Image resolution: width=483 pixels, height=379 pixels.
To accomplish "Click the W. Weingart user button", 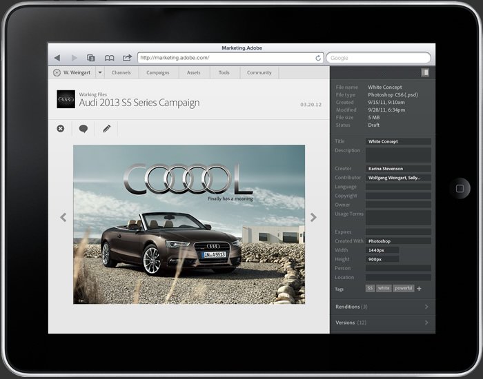I will 72,72.
